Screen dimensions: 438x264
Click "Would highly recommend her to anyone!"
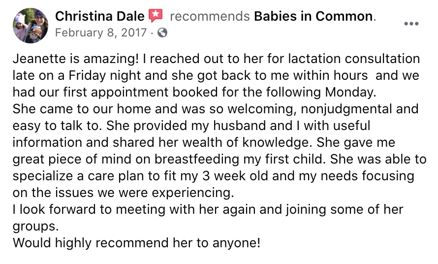point(137,243)
